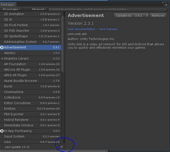Open the All packages dropdown
The image size is (170, 152).
[x=11, y=9]
